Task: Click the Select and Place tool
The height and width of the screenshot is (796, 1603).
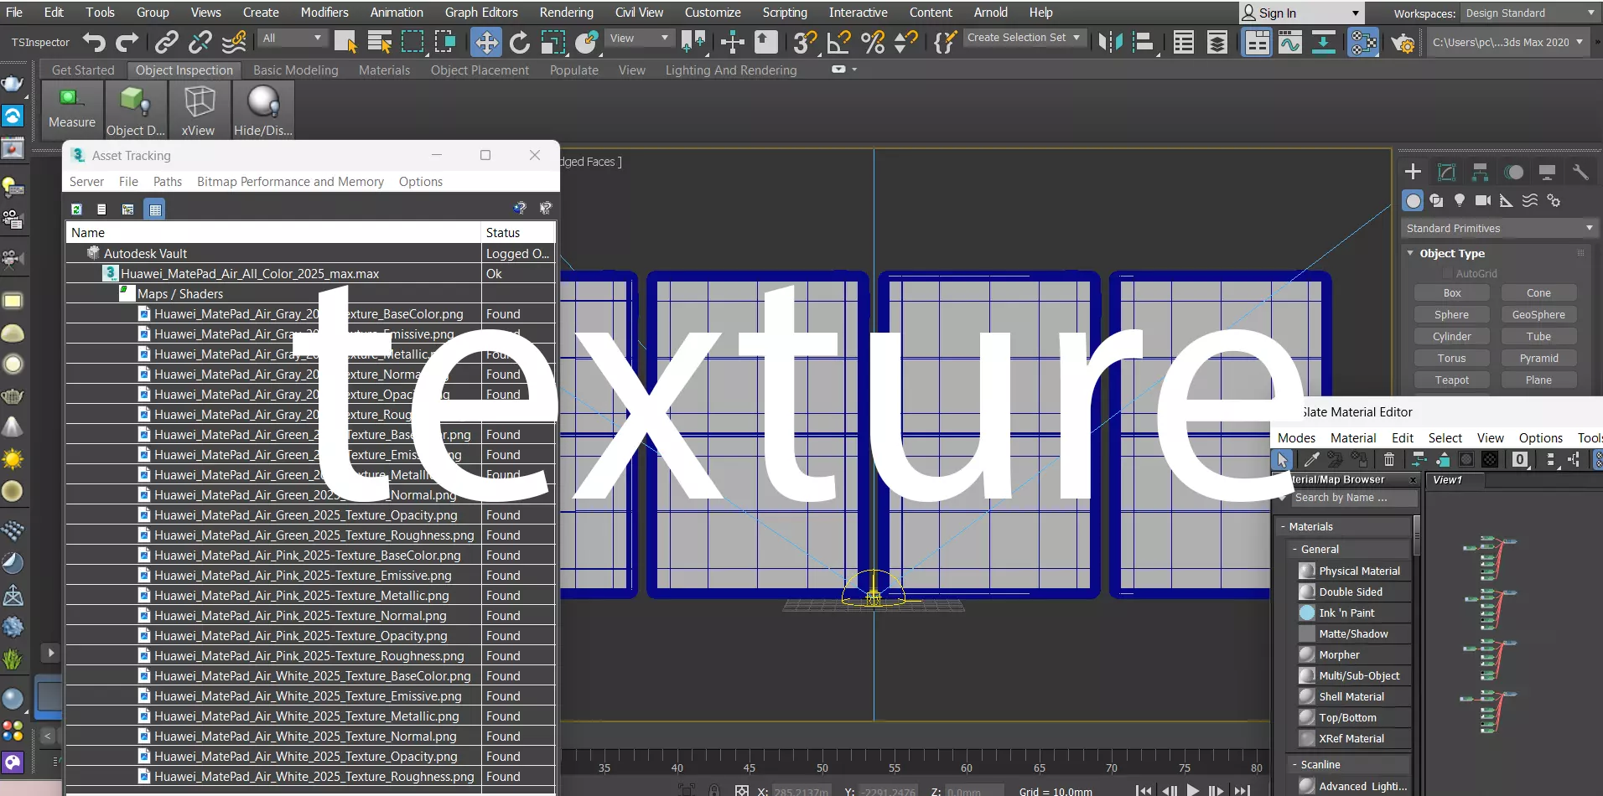Action: (x=587, y=42)
